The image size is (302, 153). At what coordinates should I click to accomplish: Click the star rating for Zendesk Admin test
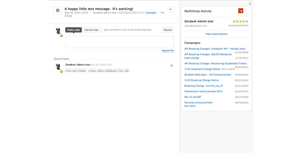click(x=240, y=21)
